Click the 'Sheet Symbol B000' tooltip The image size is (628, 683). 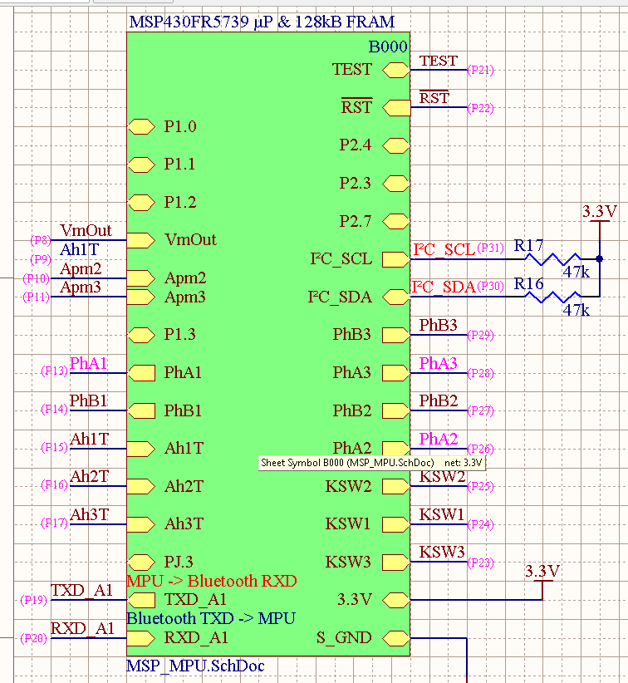(371, 463)
